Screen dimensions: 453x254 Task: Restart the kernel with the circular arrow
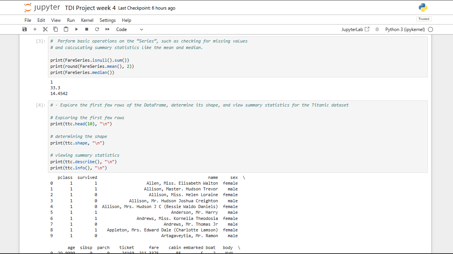[97, 29]
